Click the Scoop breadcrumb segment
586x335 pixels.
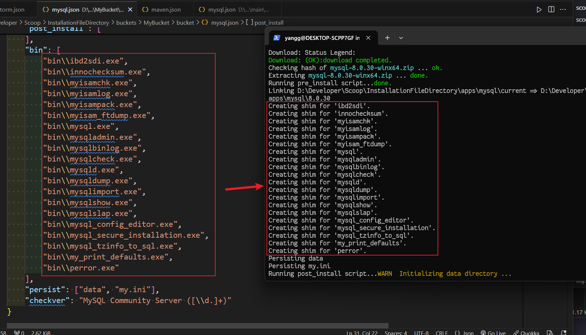point(32,23)
